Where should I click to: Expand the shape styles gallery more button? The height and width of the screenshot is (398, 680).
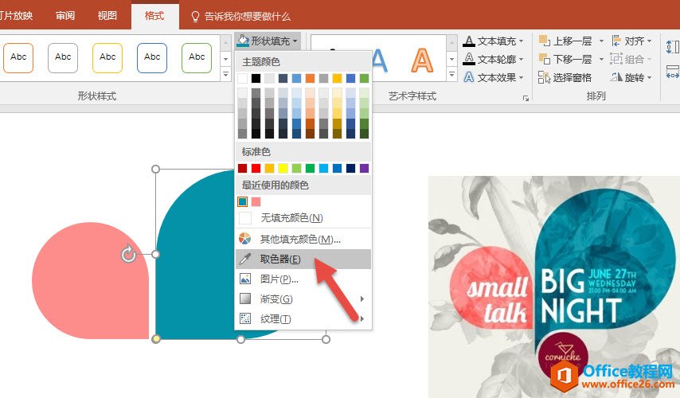(225, 74)
